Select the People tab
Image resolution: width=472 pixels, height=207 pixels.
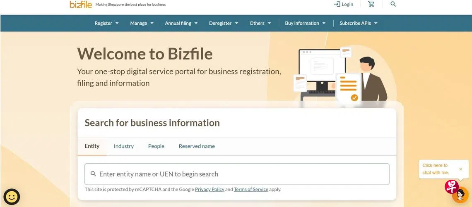[x=156, y=146]
